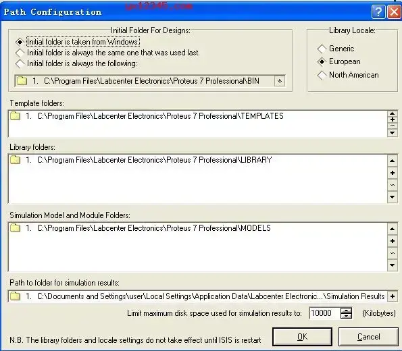Image resolution: width=402 pixels, height=351 pixels.
Task: Click the 10000 kilobytes limit field
Action: [x=325, y=313]
